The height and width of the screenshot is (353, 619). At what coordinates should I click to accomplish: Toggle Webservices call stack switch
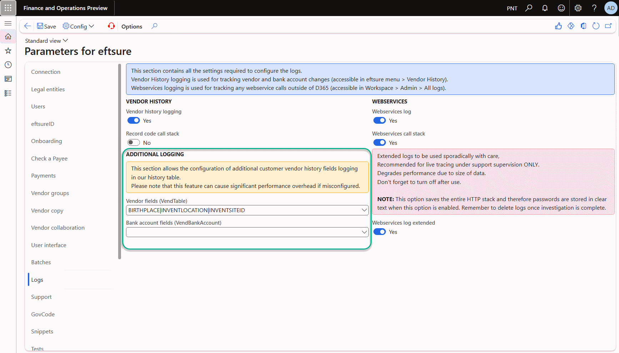pyautogui.click(x=379, y=143)
